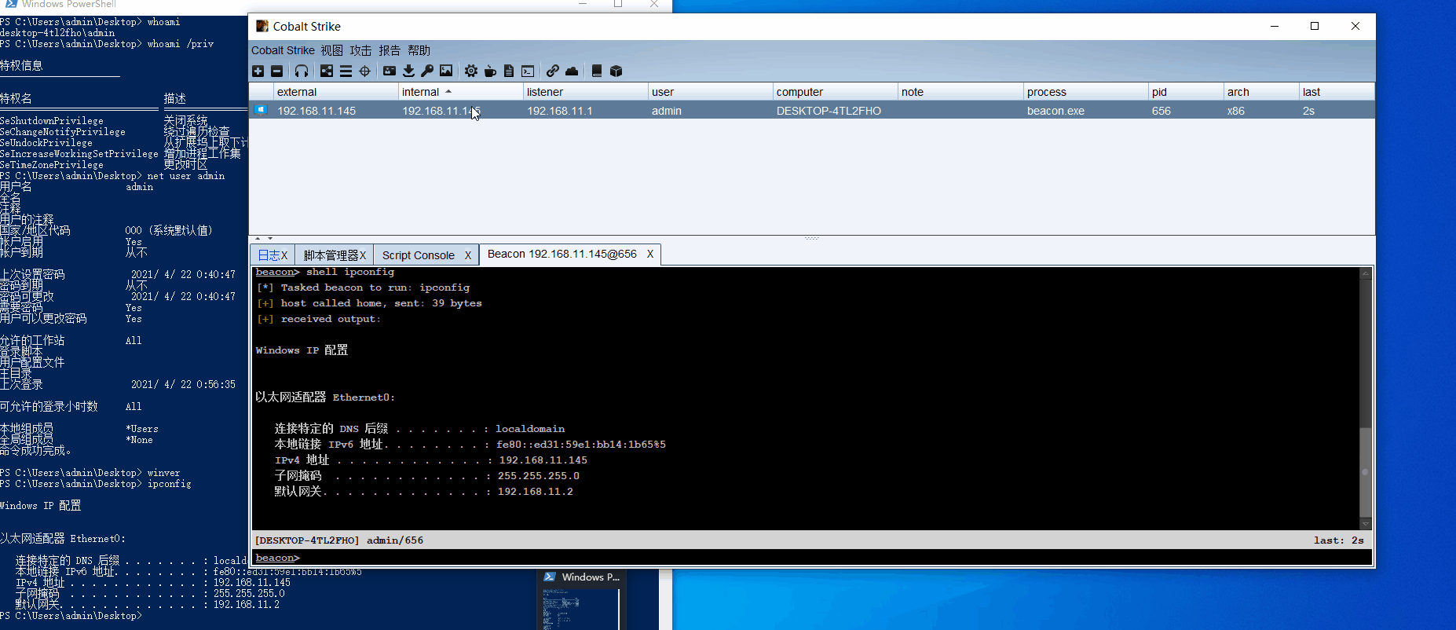Sort sessions by the arch column
This screenshot has height=630, width=1456.
click(1260, 92)
